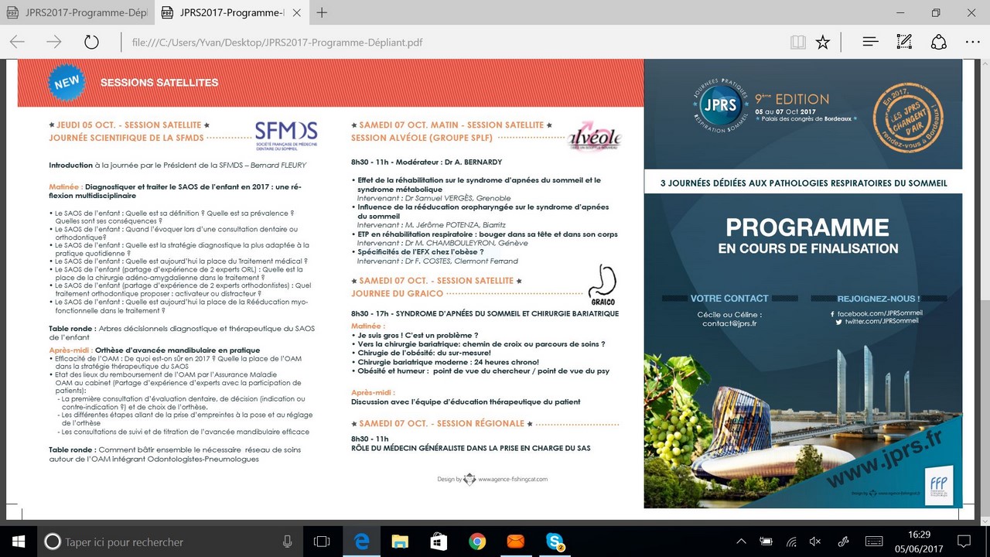The height and width of the screenshot is (557, 990).
Task: Open the Windows Ink pen tray icon
Action: (844, 542)
